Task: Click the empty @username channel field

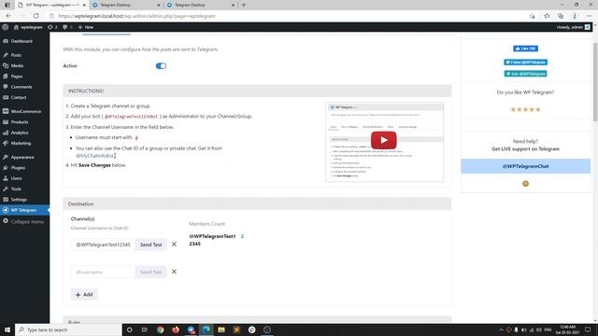Action: tap(103, 272)
